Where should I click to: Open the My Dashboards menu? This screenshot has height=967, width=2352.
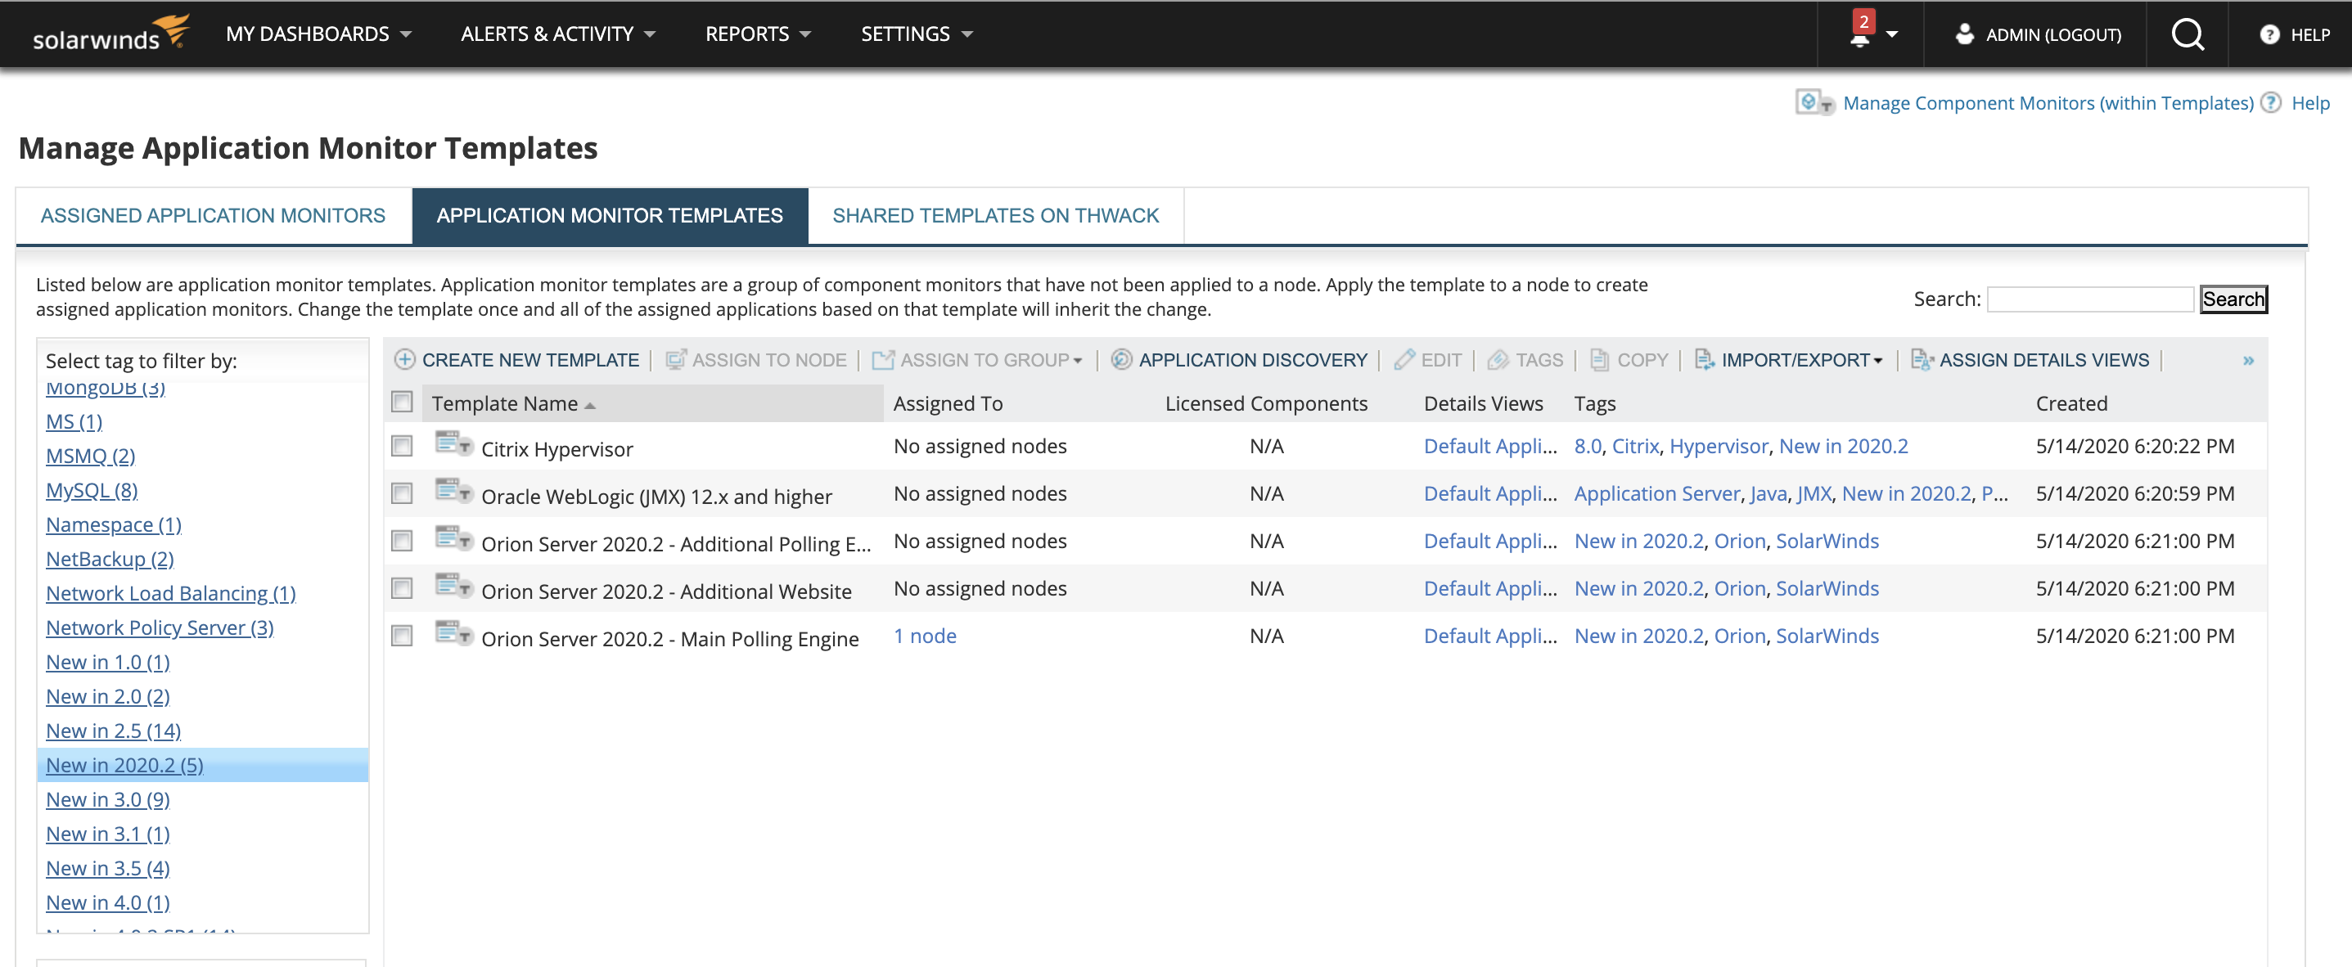(318, 34)
